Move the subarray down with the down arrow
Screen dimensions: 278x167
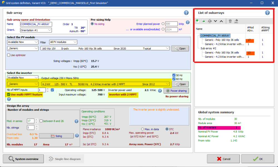click(215, 21)
